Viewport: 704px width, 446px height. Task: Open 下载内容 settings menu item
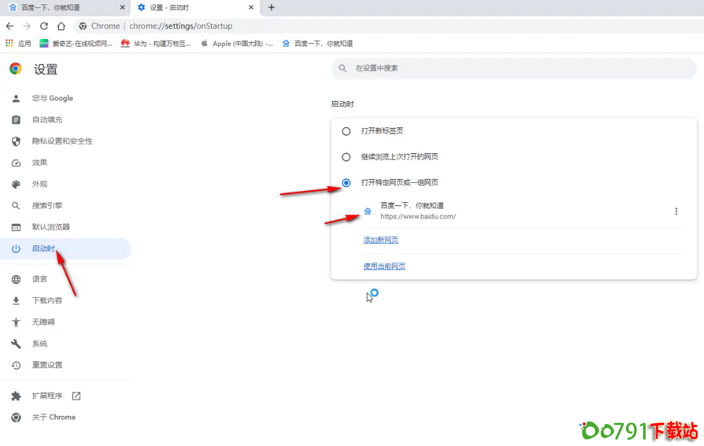(x=47, y=300)
